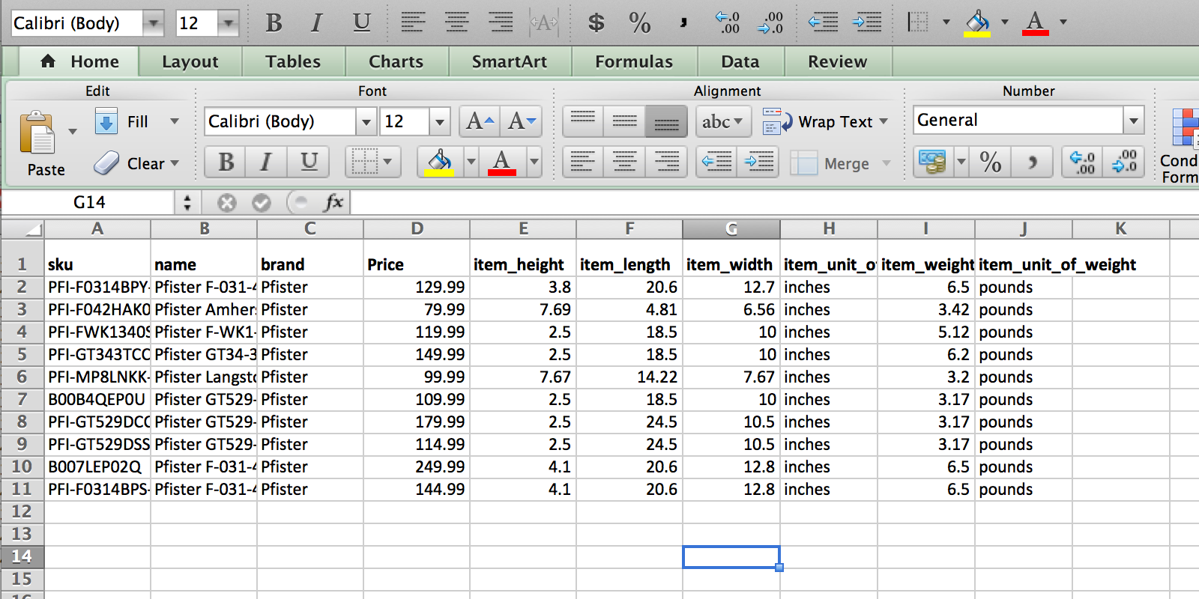The width and height of the screenshot is (1199, 599).
Task: Toggle Italic in ribbon Font group
Action: (266, 162)
